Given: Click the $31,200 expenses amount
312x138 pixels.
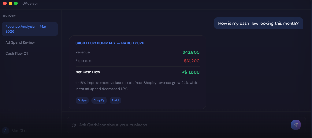Looking at the screenshot, I should [x=191, y=61].
